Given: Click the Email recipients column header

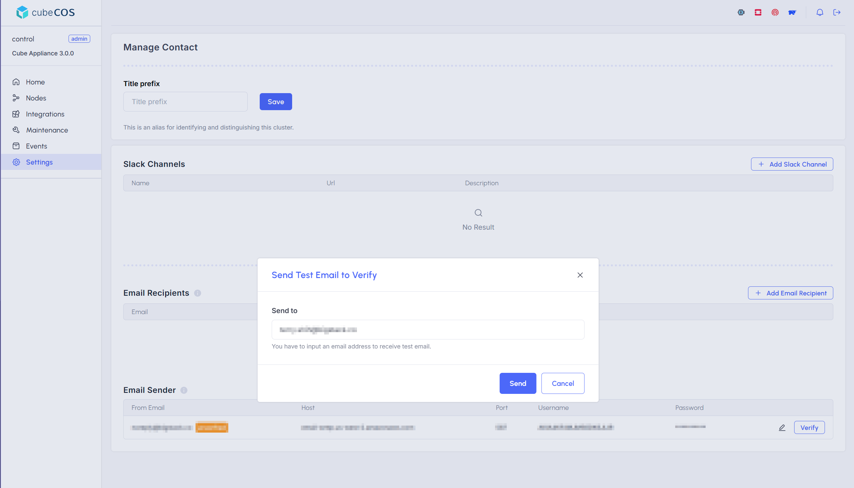Looking at the screenshot, I should (140, 312).
